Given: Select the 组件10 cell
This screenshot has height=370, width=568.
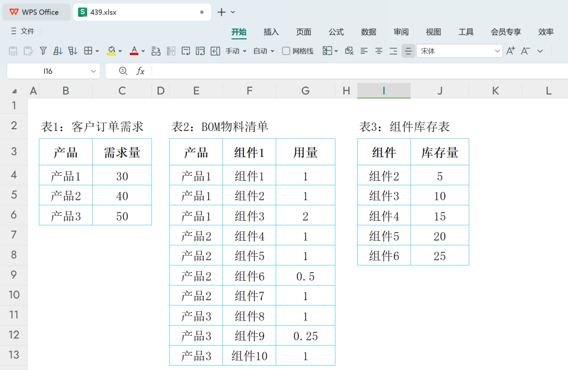Looking at the screenshot, I should [x=249, y=356].
